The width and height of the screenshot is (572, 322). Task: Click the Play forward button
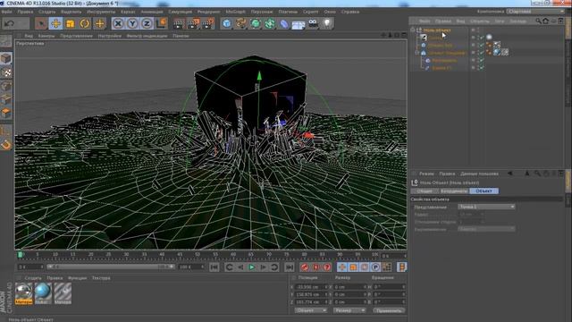pos(251,267)
